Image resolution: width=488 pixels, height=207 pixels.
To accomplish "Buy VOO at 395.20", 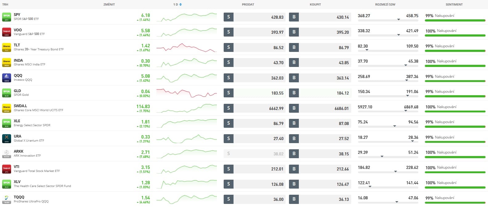I will (320, 32).
